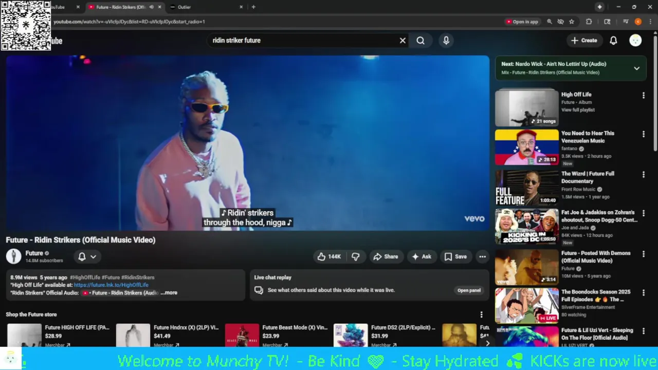Click the vevo logo in player

474,218
